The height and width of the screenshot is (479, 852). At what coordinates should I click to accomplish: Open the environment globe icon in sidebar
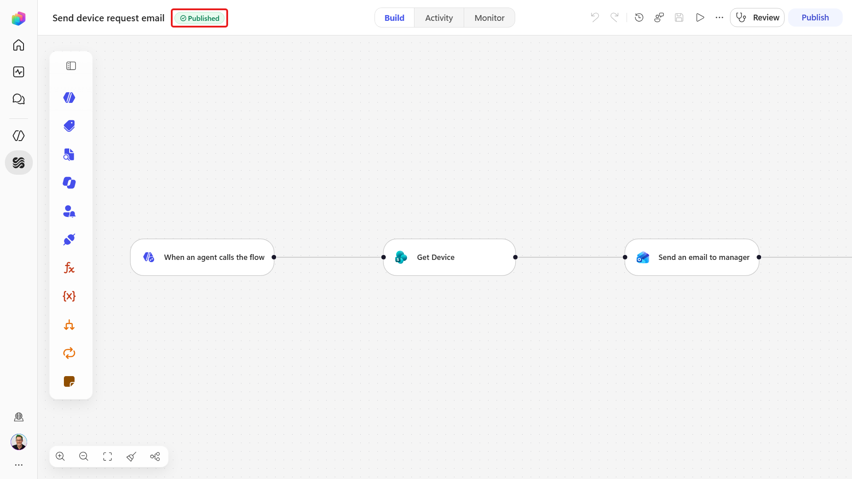click(x=19, y=417)
